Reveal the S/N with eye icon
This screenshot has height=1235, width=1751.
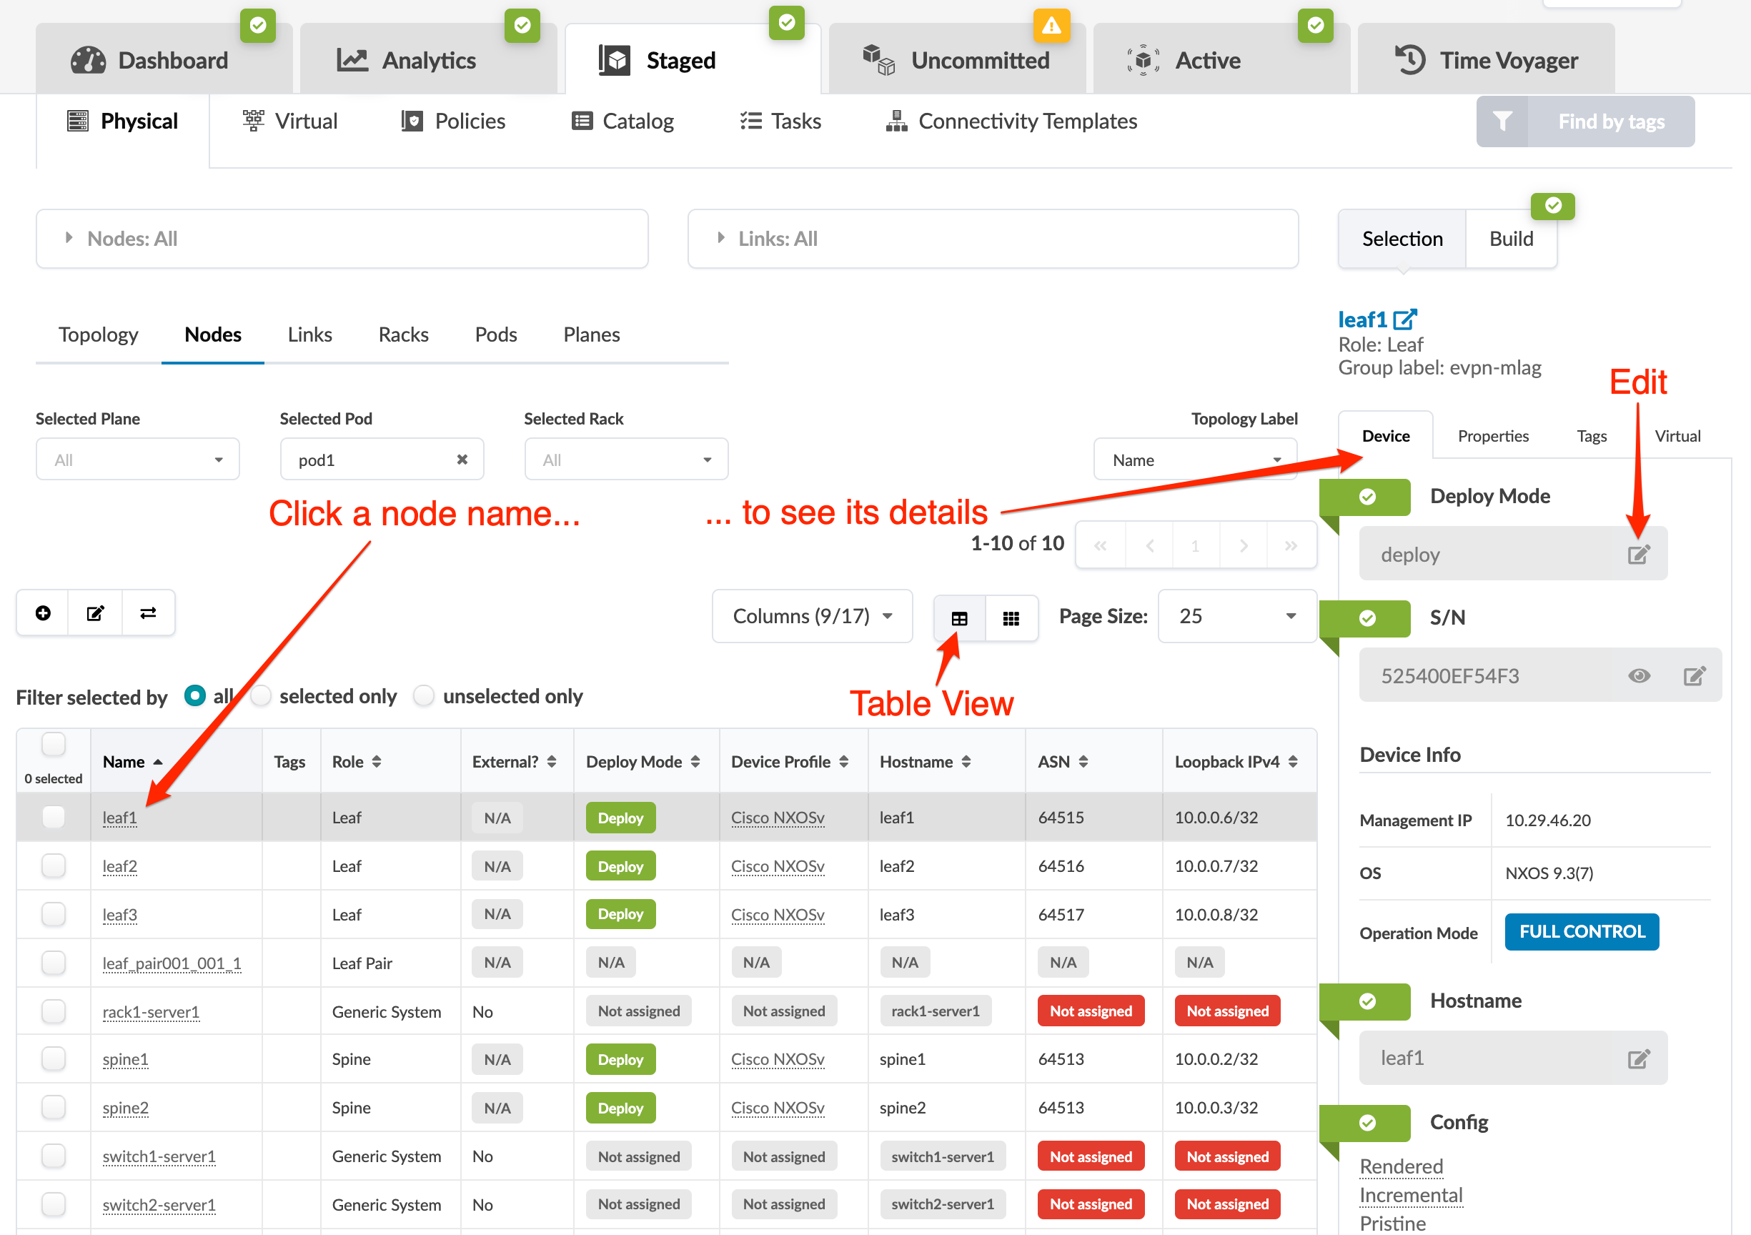(x=1638, y=676)
